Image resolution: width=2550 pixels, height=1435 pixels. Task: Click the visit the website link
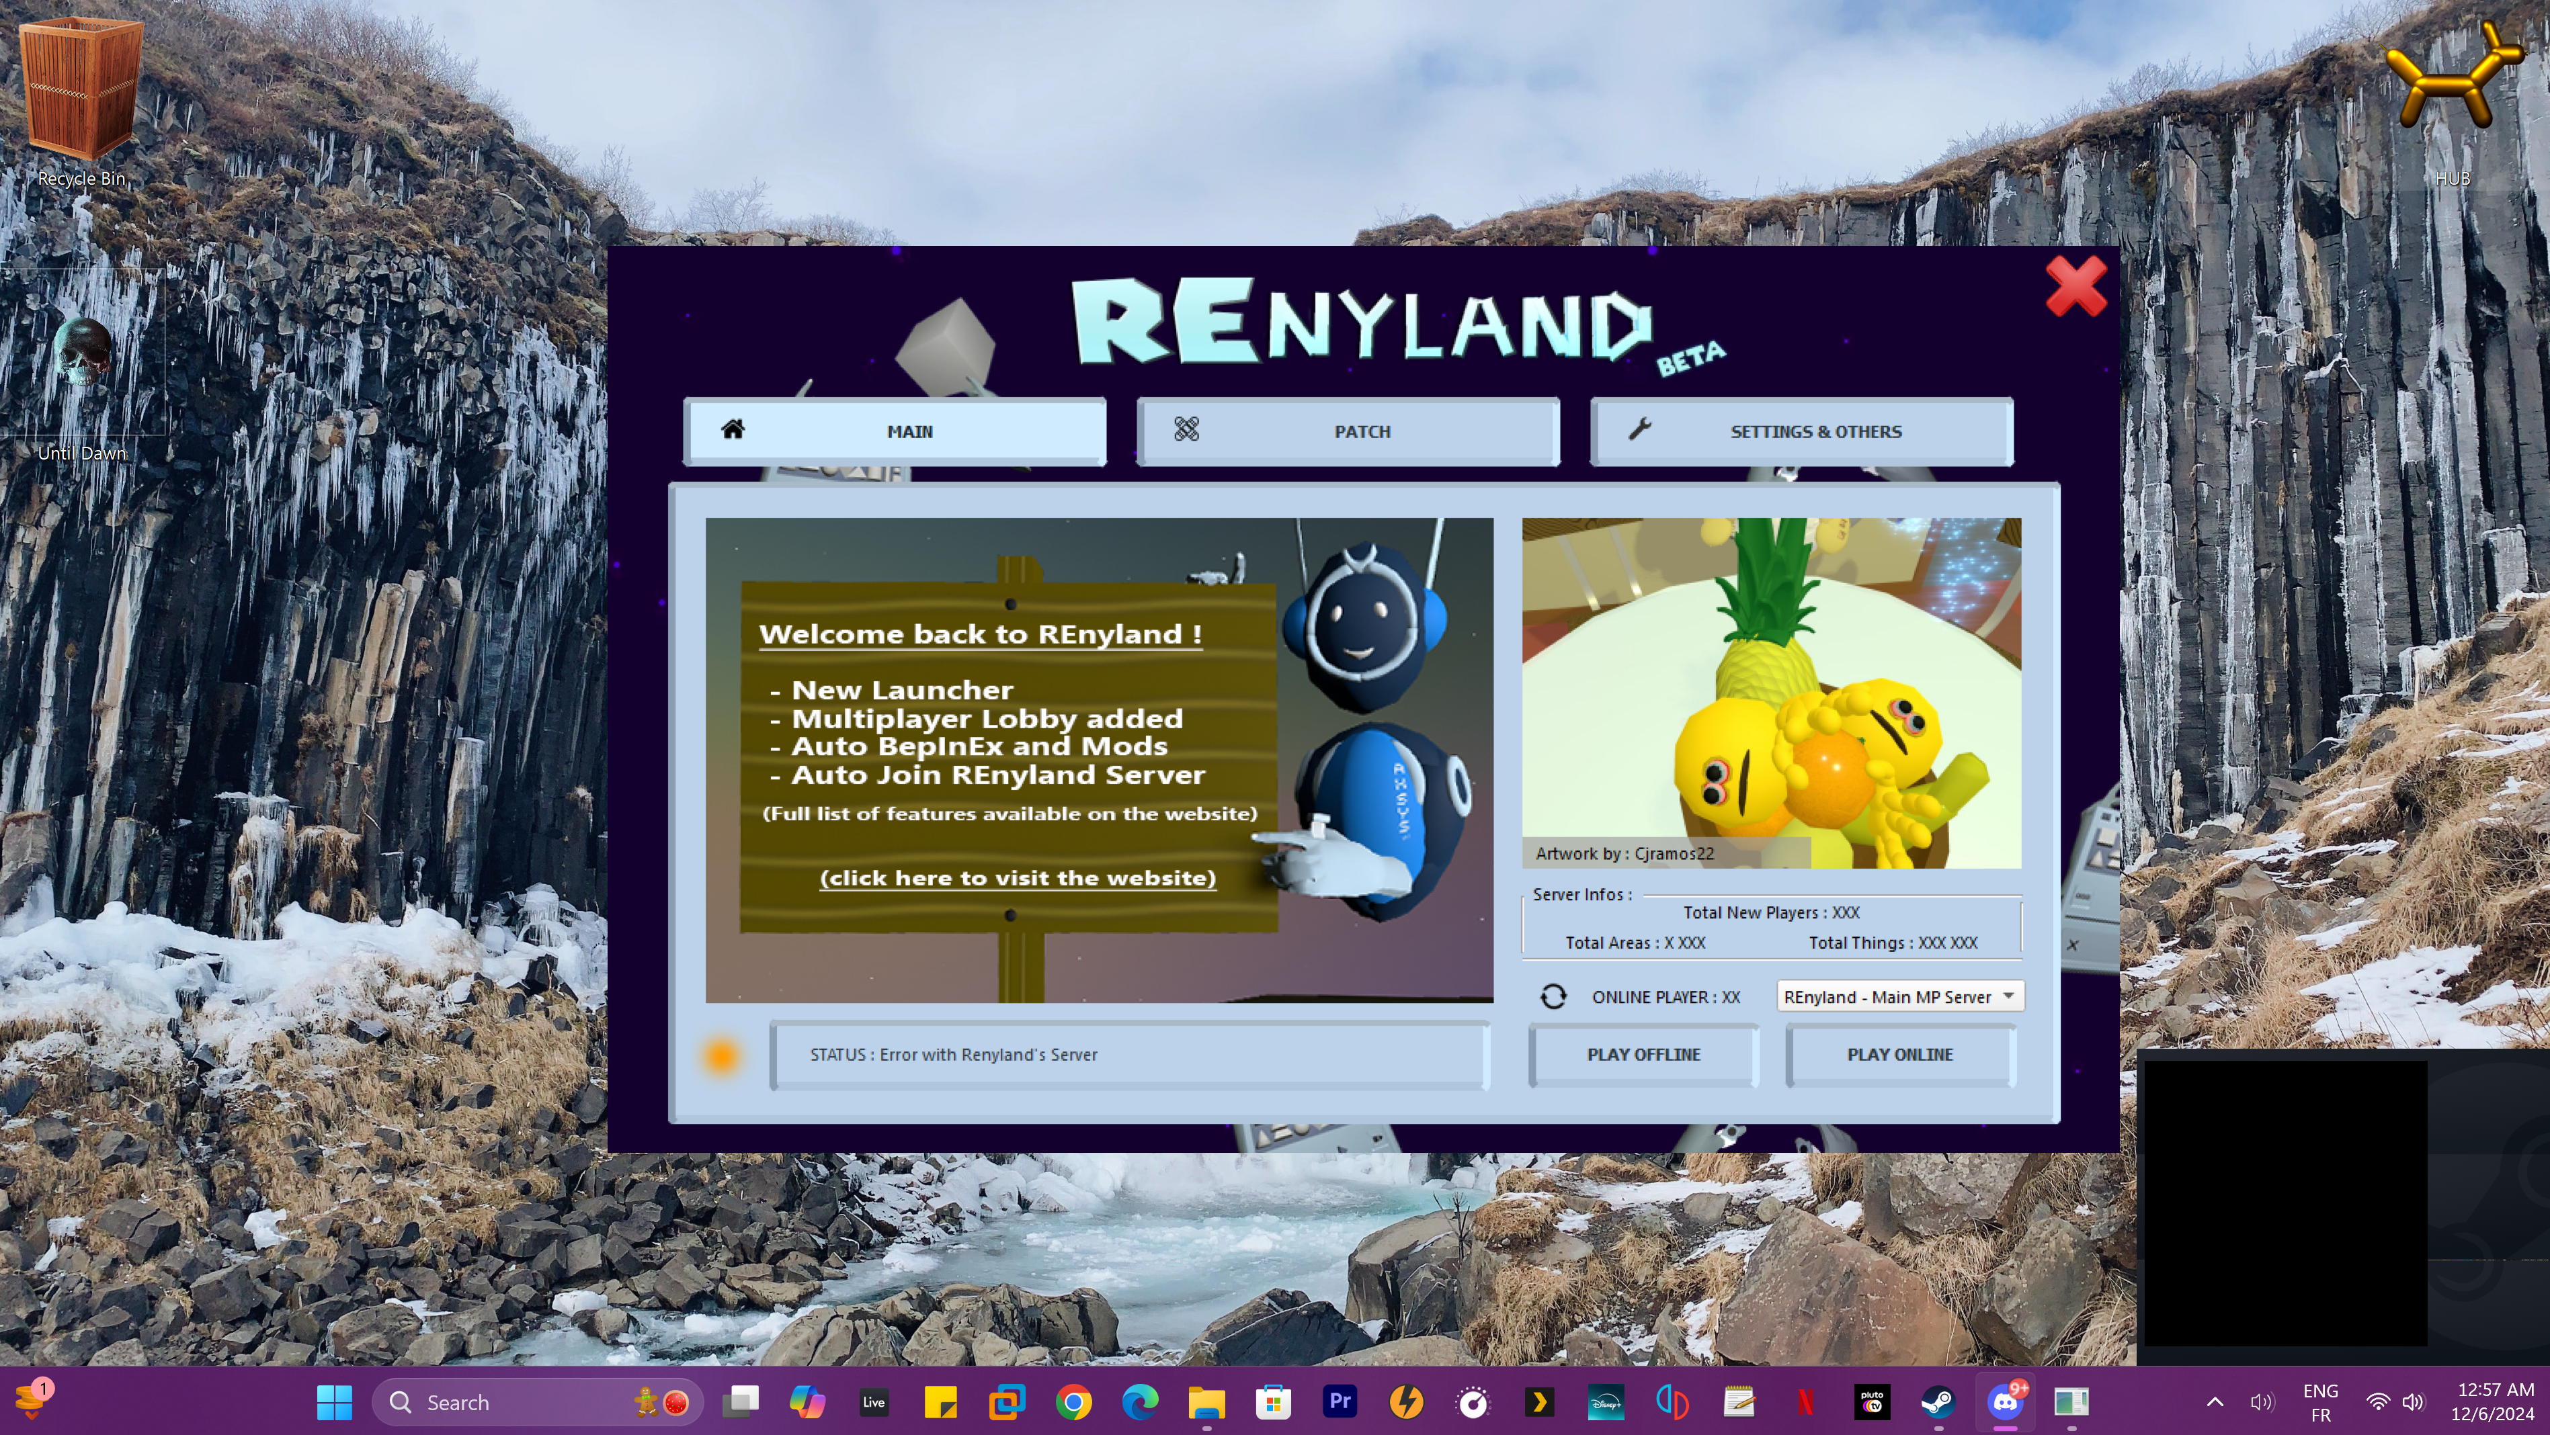pos(1017,878)
